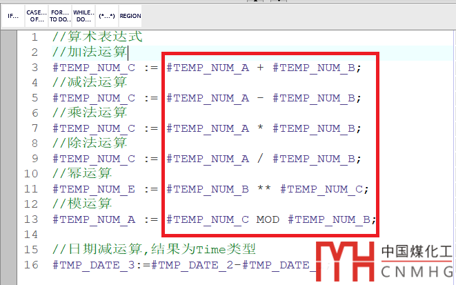Viewport: 456px width, 285px height.
Task: Select the comment //减法运算
Action: [90, 82]
